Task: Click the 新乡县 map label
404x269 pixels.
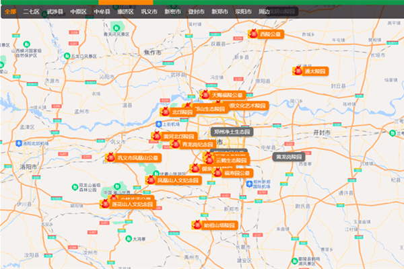Action: point(242,57)
